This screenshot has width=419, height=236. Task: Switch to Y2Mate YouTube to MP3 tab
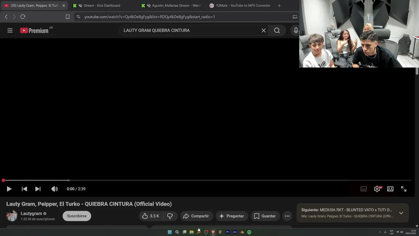pos(240,6)
